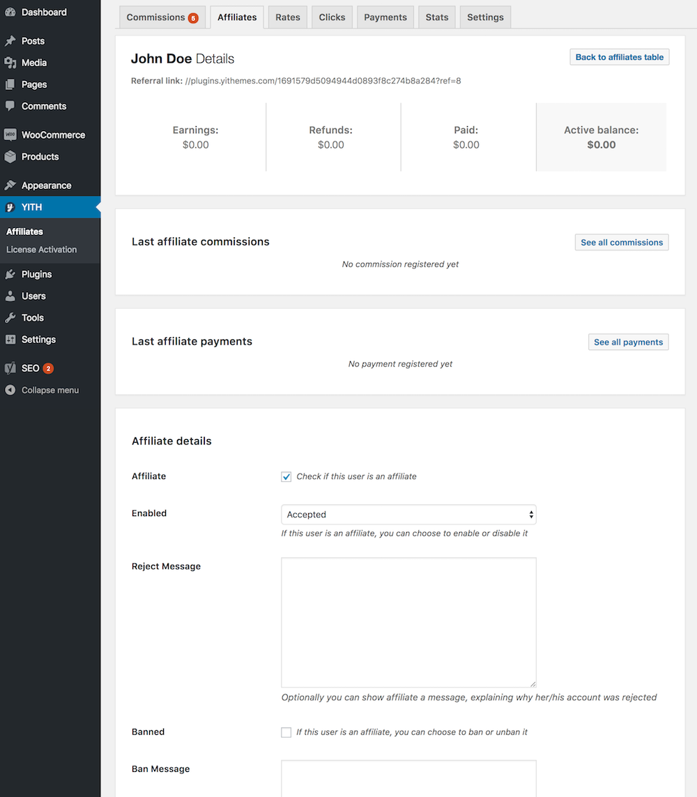Uncheck the user affiliate checkbox
The height and width of the screenshot is (797, 697).
tap(286, 476)
